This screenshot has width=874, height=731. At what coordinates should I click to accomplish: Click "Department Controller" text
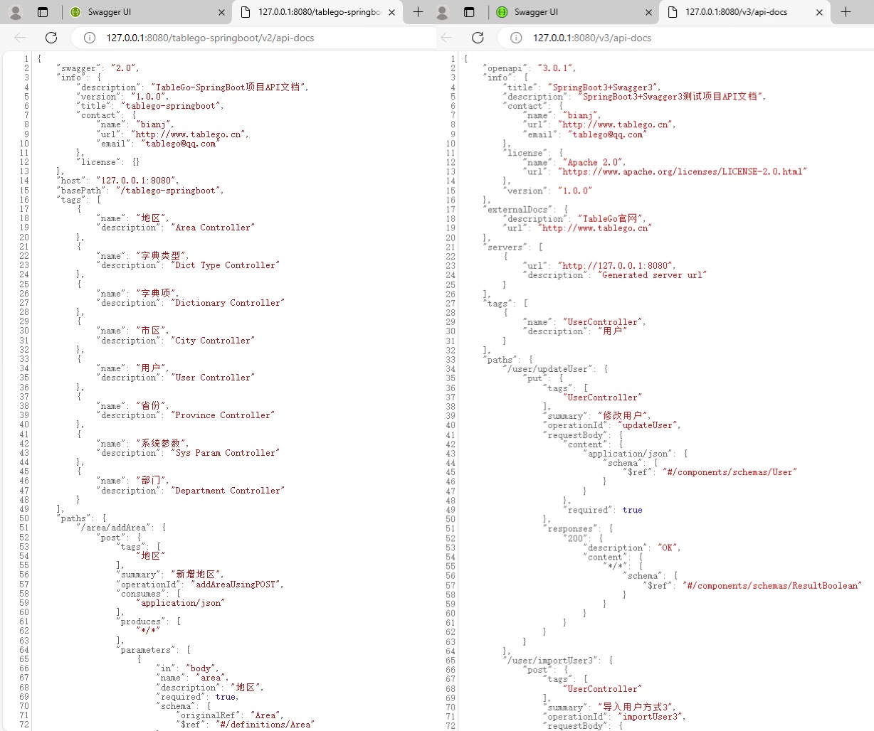[x=228, y=491]
